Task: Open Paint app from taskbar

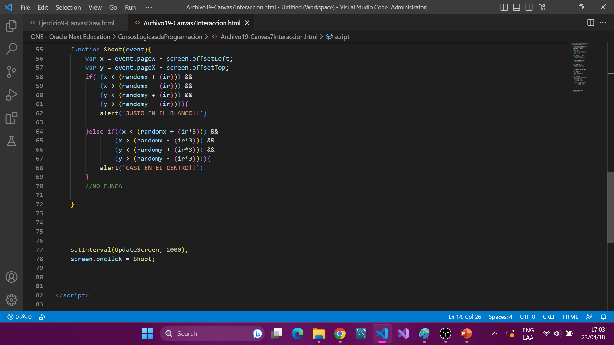Action: coord(424,334)
